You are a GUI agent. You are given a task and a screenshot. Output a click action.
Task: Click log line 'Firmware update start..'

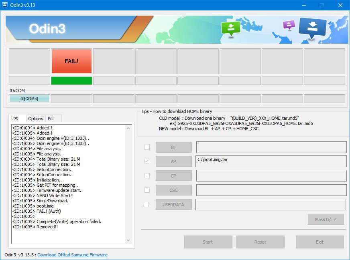[x=47, y=190]
